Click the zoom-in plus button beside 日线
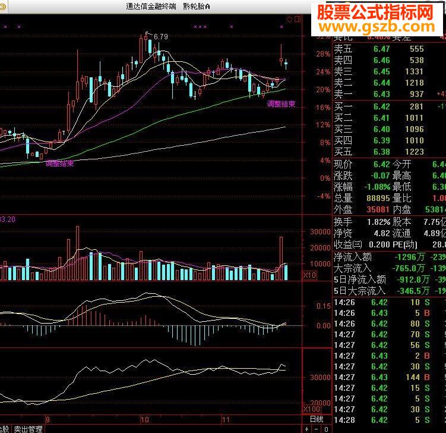The image size is (446, 433). 306,429
